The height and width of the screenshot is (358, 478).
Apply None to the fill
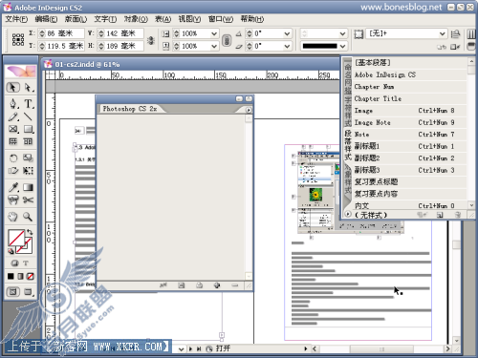pos(30,276)
